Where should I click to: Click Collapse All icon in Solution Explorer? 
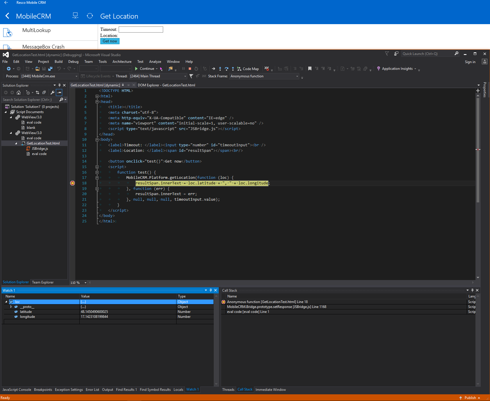click(44, 93)
